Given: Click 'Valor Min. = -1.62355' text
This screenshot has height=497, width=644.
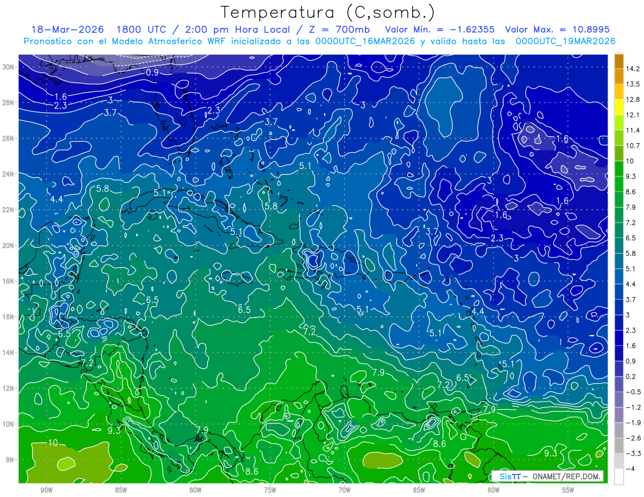Looking at the screenshot, I should [440, 29].
